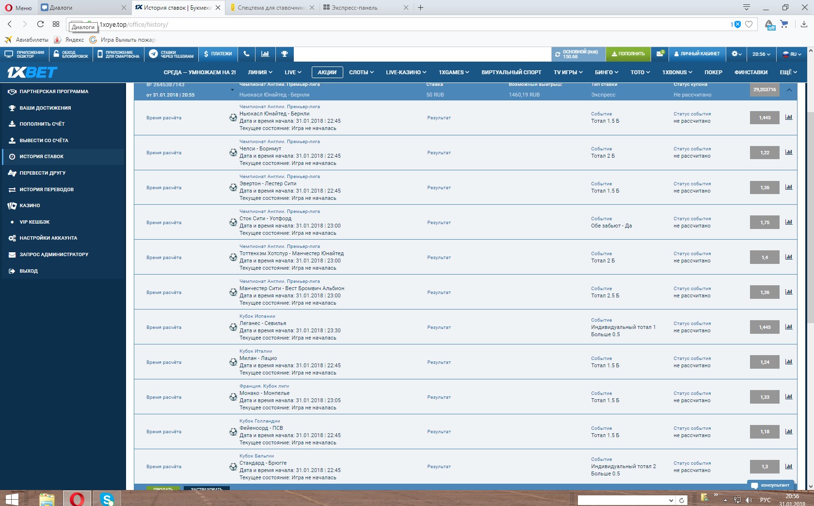Open Платежи with the dollar icon
The width and height of the screenshot is (814, 506).
(x=219, y=54)
